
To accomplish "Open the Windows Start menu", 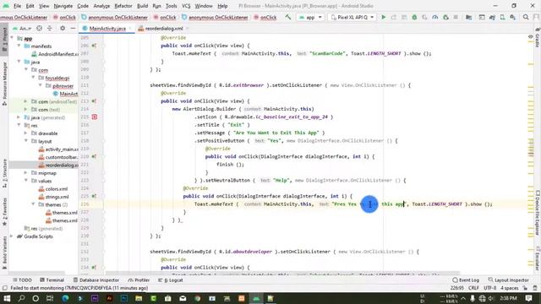I will [7, 298].
